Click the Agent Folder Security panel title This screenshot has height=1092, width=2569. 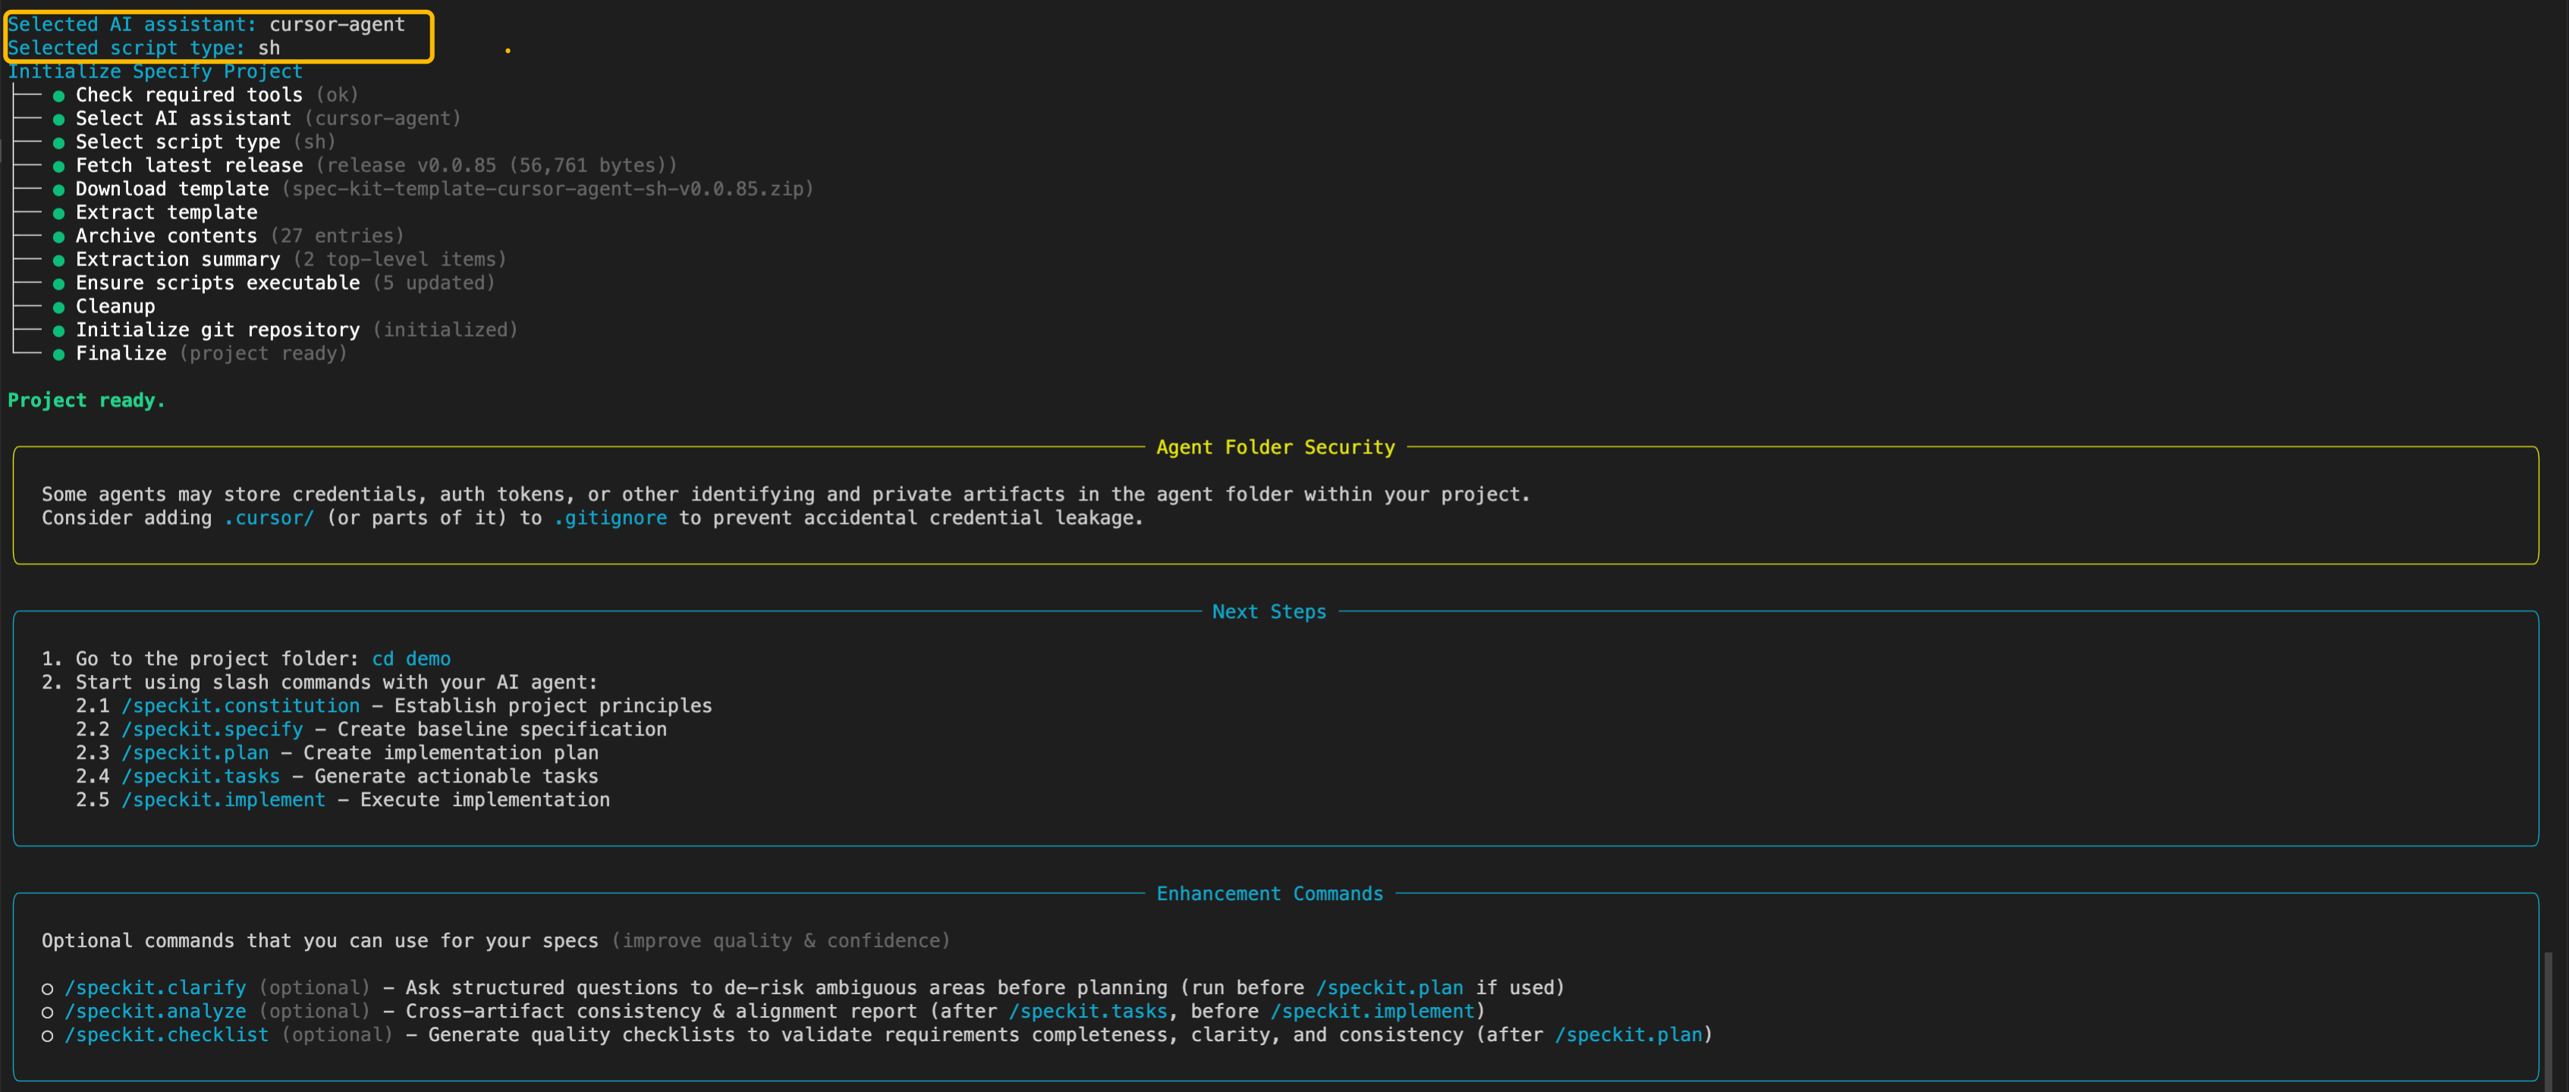coord(1275,447)
